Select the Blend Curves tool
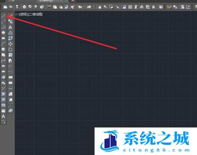 tap(10, 105)
